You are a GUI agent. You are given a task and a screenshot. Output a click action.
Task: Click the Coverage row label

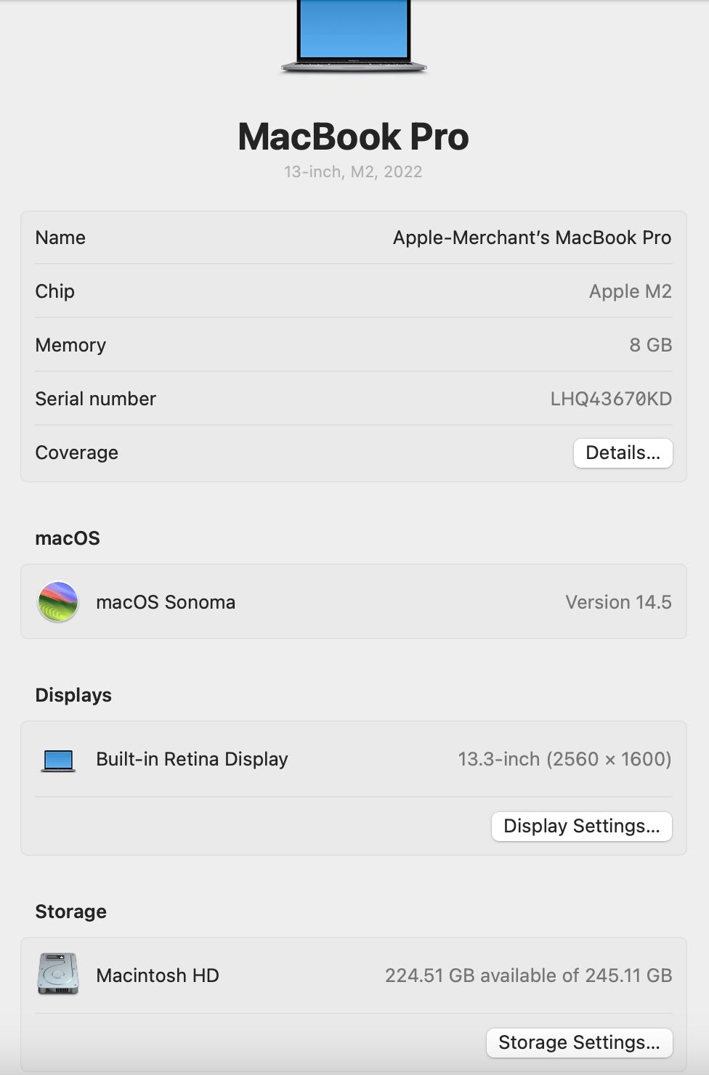(77, 453)
